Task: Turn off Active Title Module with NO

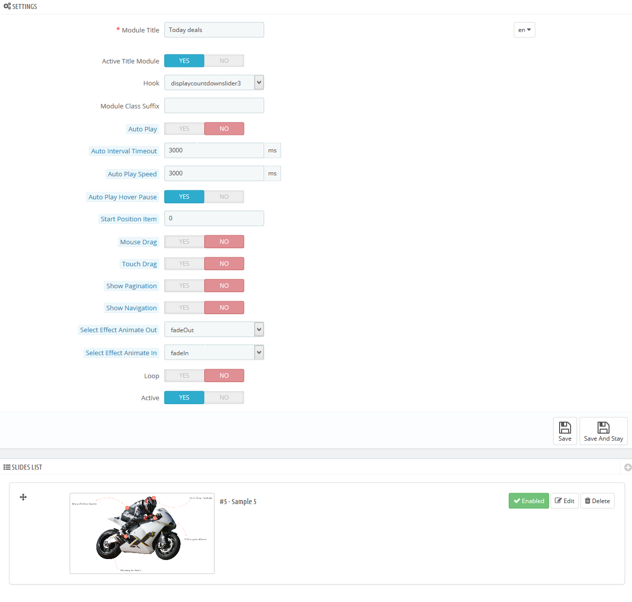Action: tap(224, 61)
